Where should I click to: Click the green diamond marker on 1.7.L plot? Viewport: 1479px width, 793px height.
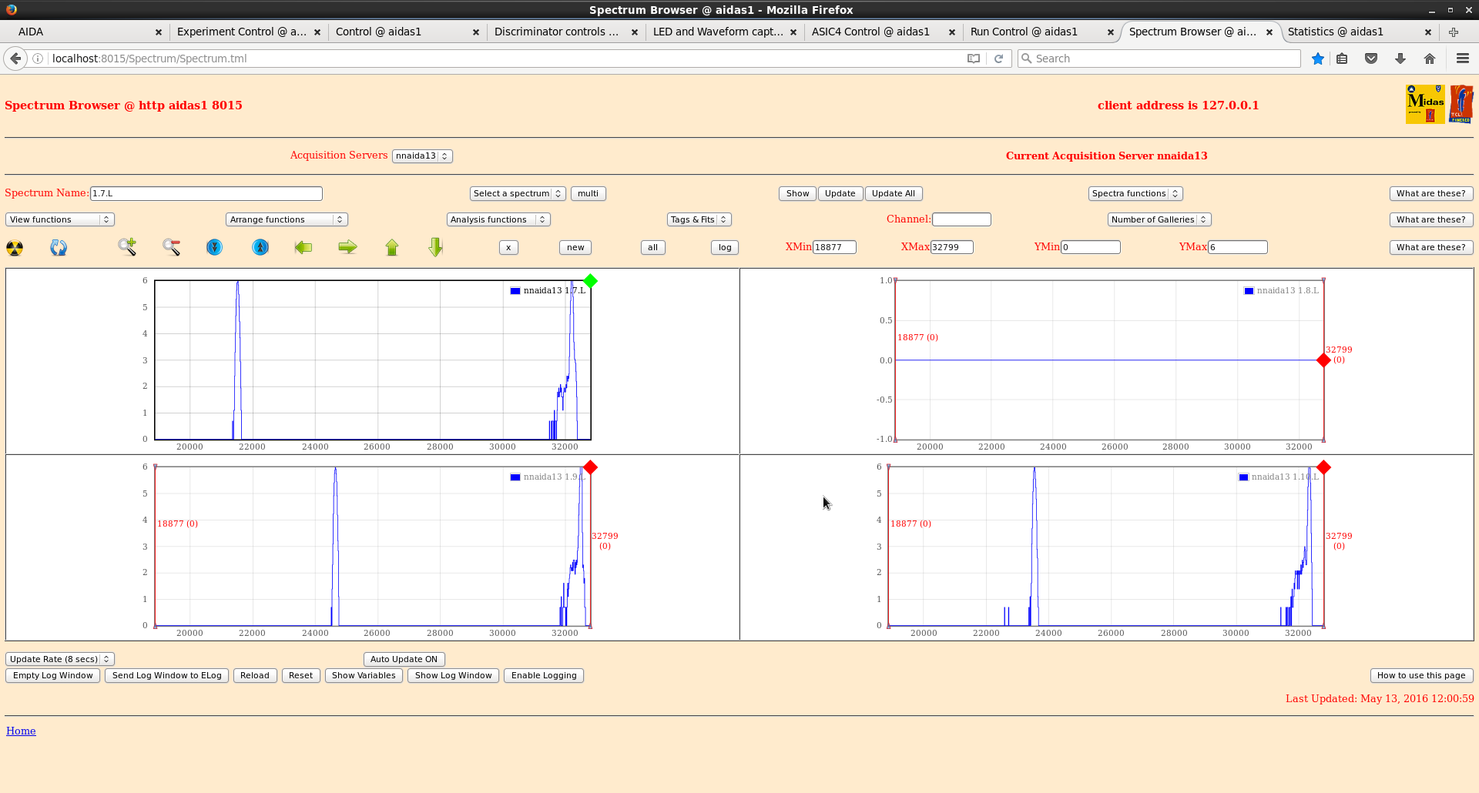[590, 281]
